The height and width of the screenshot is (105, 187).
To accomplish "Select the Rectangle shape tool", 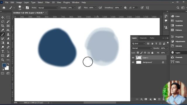I will point(3,56).
